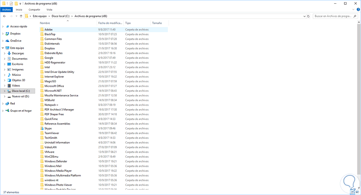Switch to the Vista ribbon tab

tap(49, 10)
